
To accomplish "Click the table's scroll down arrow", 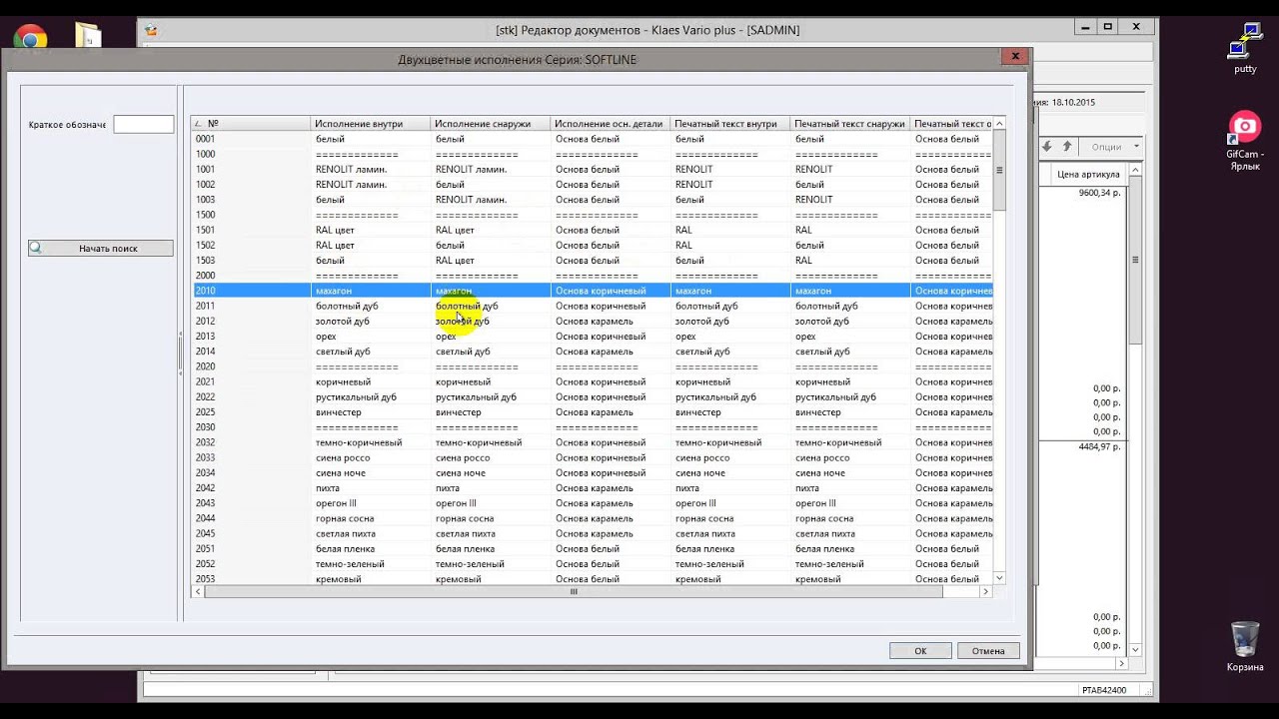I will coord(999,578).
